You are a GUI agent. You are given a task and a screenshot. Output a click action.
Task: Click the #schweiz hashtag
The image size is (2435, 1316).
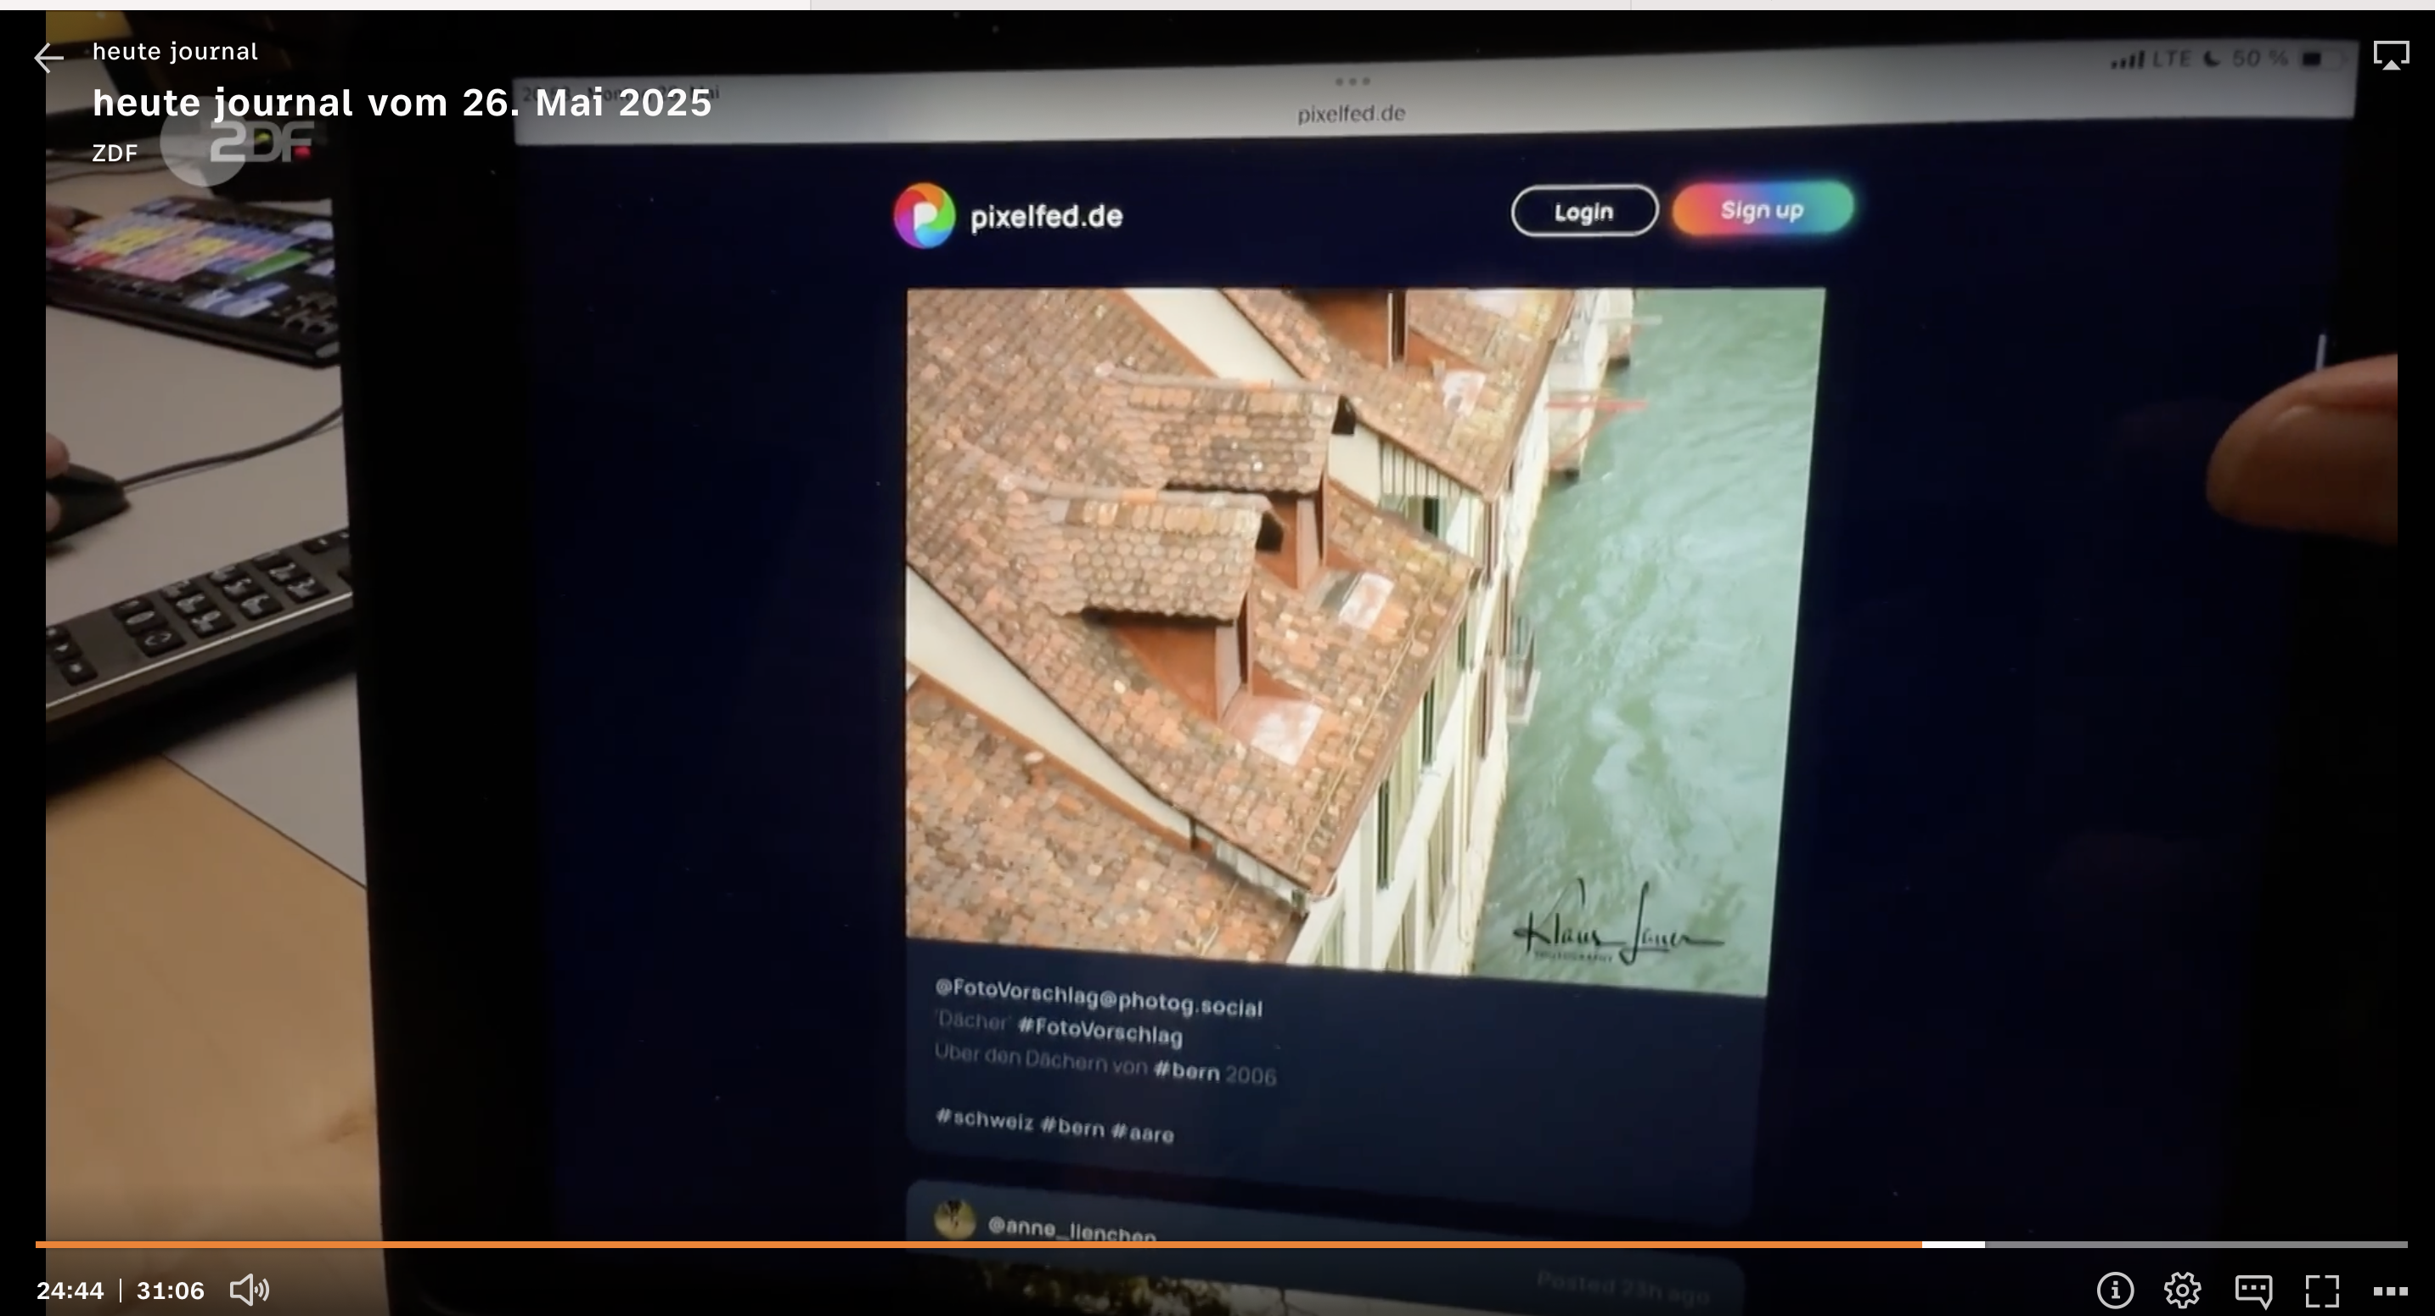(x=984, y=1119)
